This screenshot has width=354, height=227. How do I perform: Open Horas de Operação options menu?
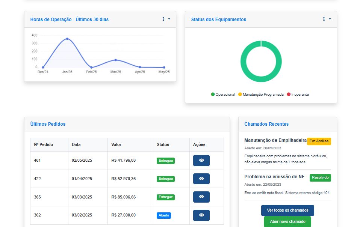(165, 19)
